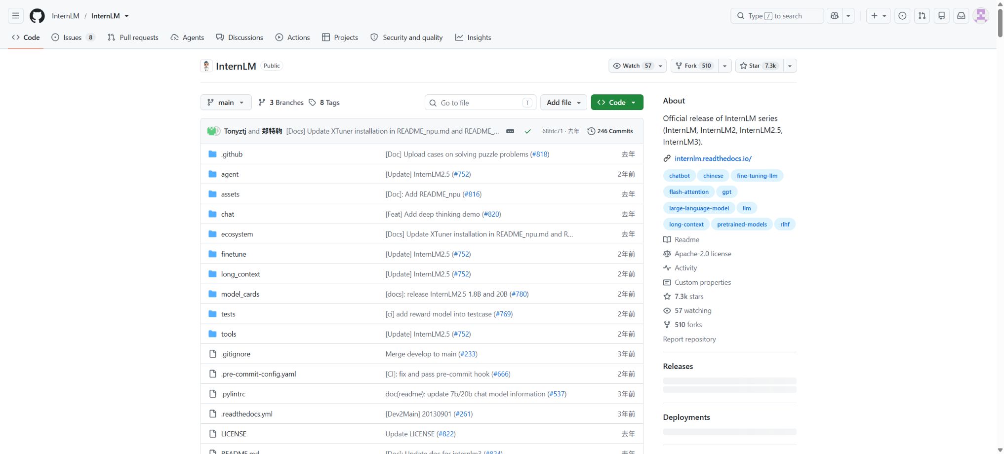Image resolution: width=1004 pixels, height=454 pixels.
Task: Click the Tonyztj commit author avatars
Action: click(213, 131)
